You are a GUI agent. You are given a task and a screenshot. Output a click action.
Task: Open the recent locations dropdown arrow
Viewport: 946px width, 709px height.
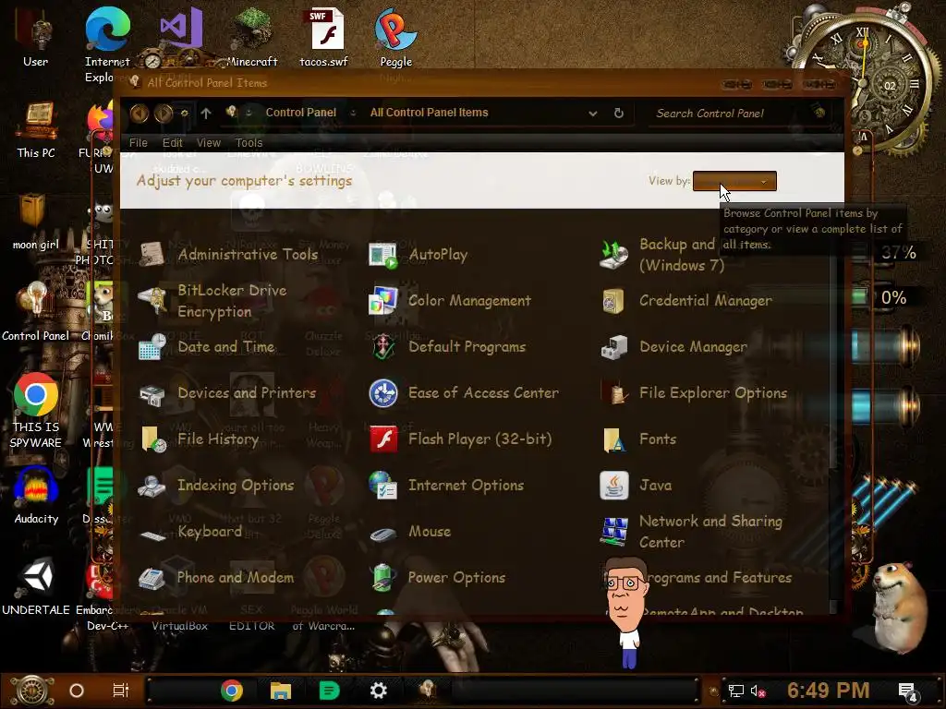[x=185, y=113]
